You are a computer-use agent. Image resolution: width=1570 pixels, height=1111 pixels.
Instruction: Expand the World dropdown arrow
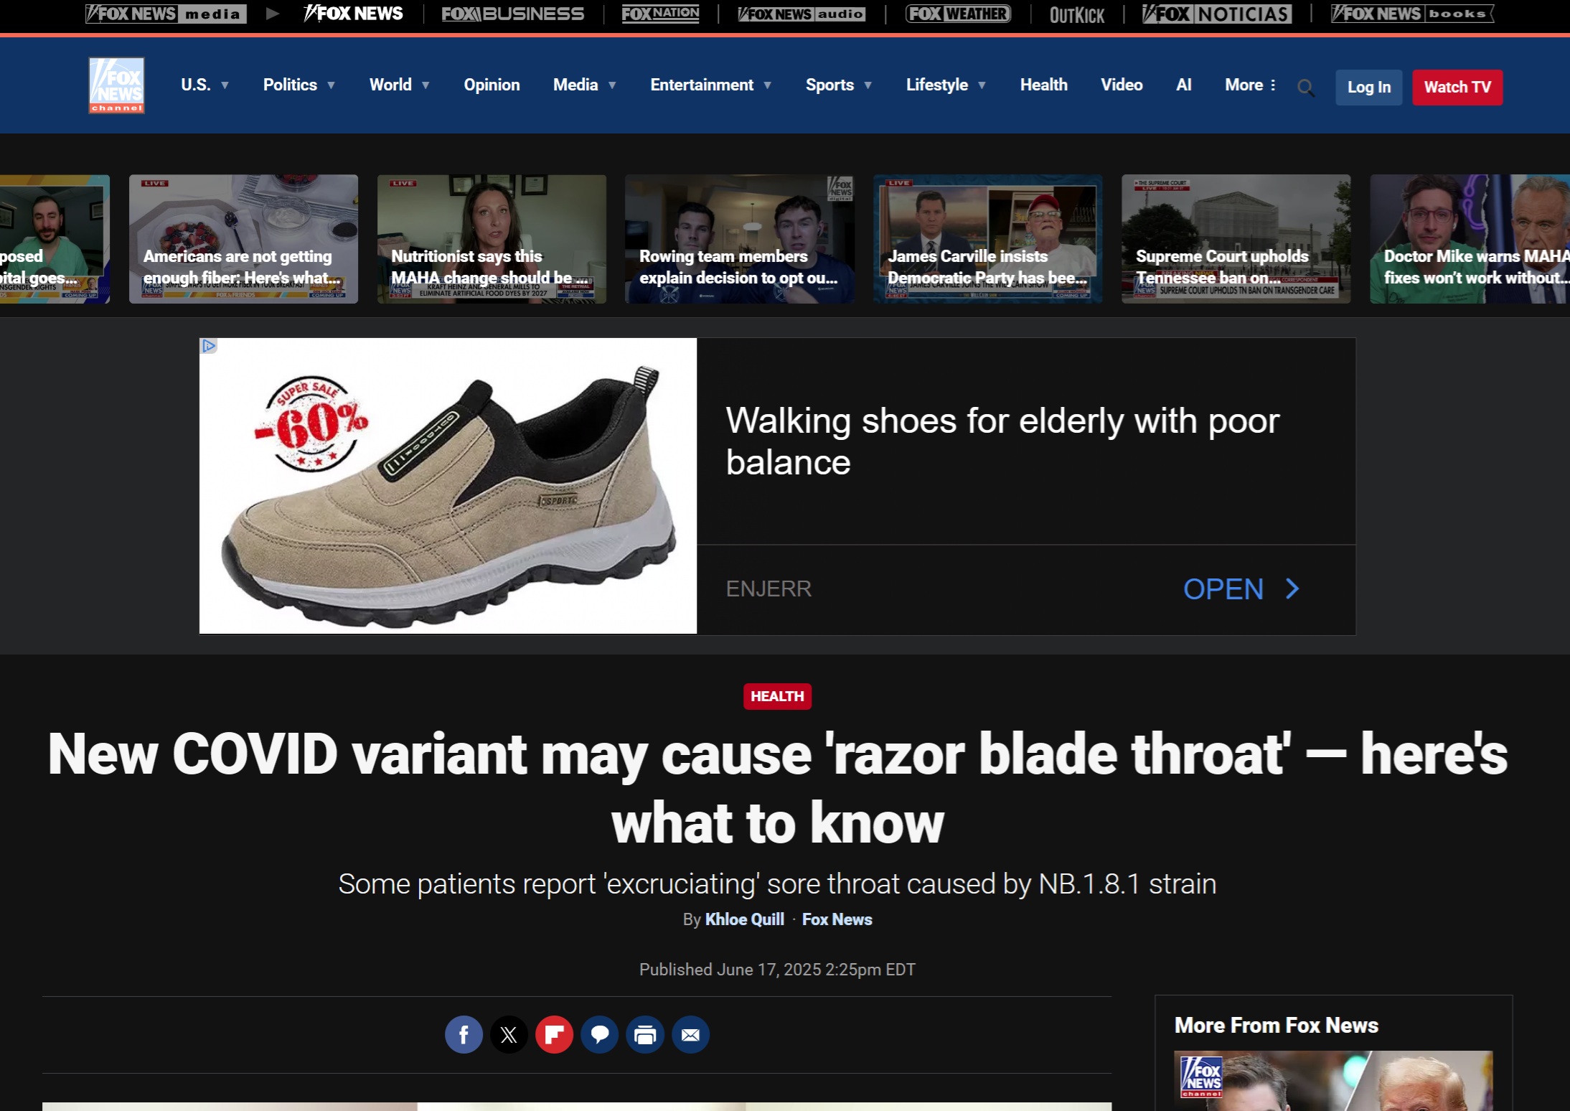(426, 85)
